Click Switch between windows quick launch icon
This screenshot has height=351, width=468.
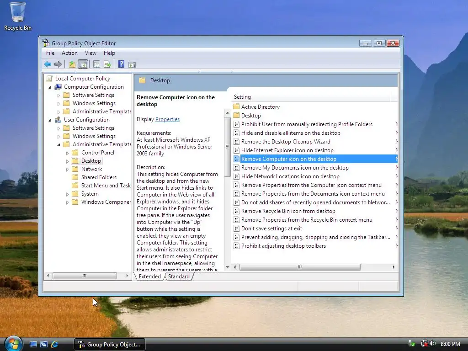[x=44, y=344]
